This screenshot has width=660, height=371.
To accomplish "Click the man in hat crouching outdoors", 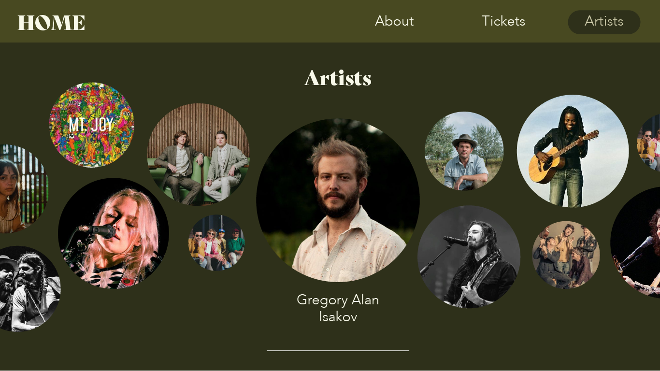I will (x=464, y=151).
